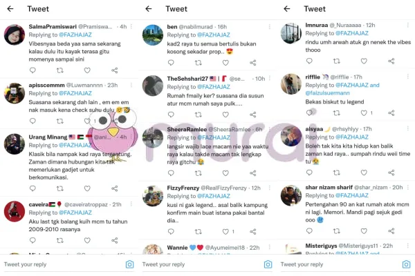
Task: Focus middle panel Tweet your reply field
Action: (201, 264)
